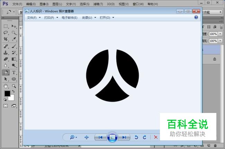Create a new layer icon
Image resolution: width=225 pixels, height=149 pixels.
[x=209, y=146]
